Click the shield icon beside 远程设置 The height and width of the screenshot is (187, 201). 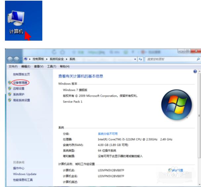(x=10, y=88)
